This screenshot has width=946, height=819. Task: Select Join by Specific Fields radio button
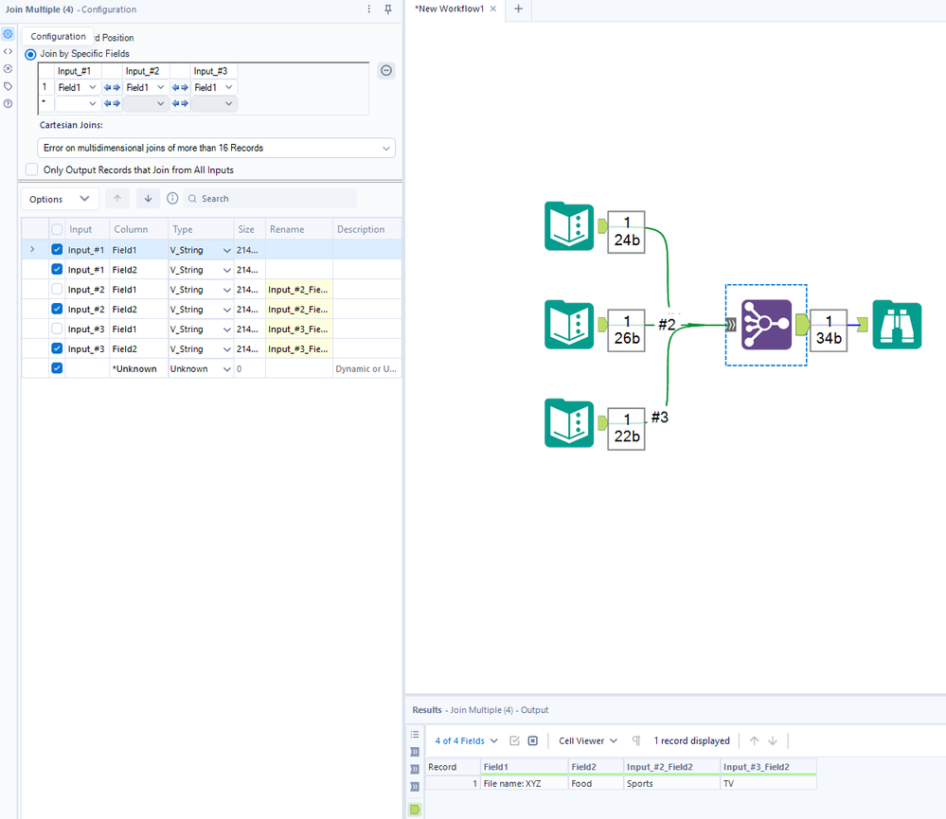pyautogui.click(x=30, y=54)
